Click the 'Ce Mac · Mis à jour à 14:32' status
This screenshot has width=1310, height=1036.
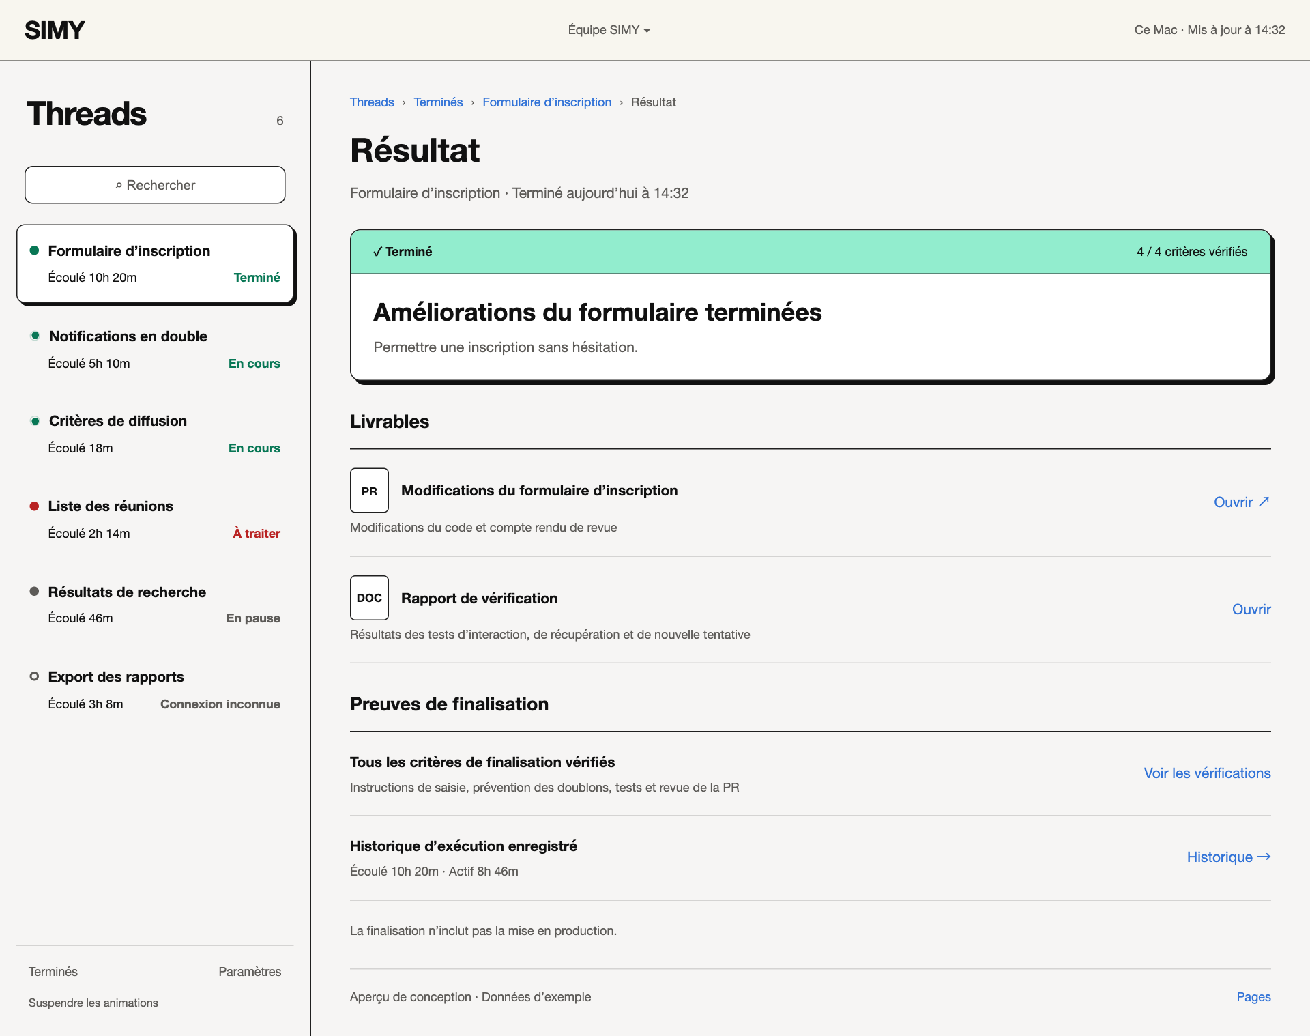coord(1210,30)
